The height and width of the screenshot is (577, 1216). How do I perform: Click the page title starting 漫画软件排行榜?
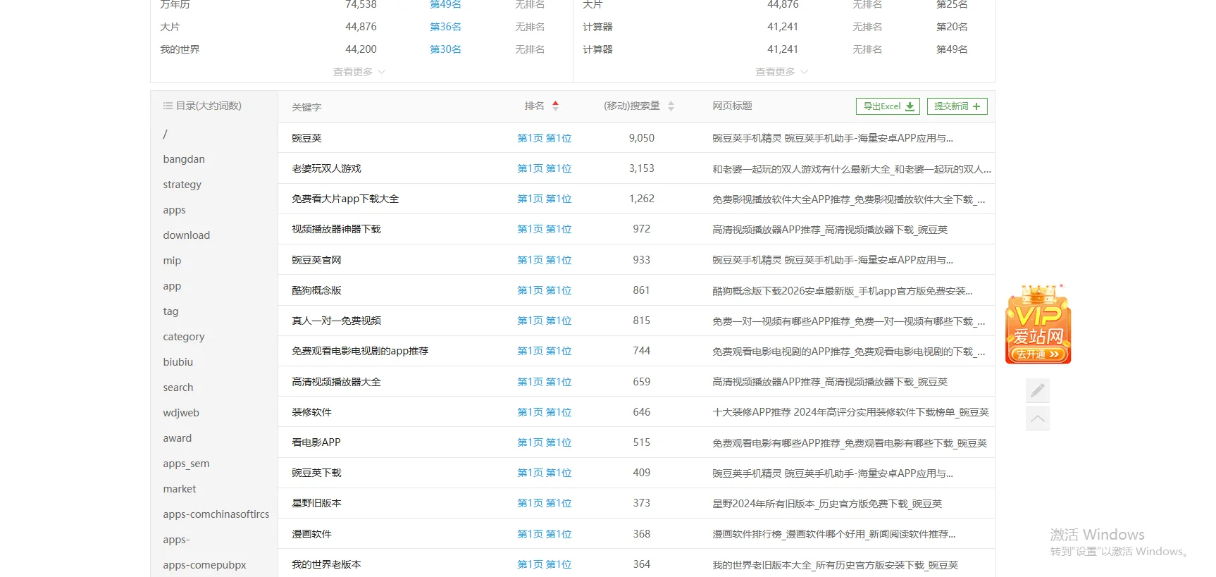pos(834,534)
